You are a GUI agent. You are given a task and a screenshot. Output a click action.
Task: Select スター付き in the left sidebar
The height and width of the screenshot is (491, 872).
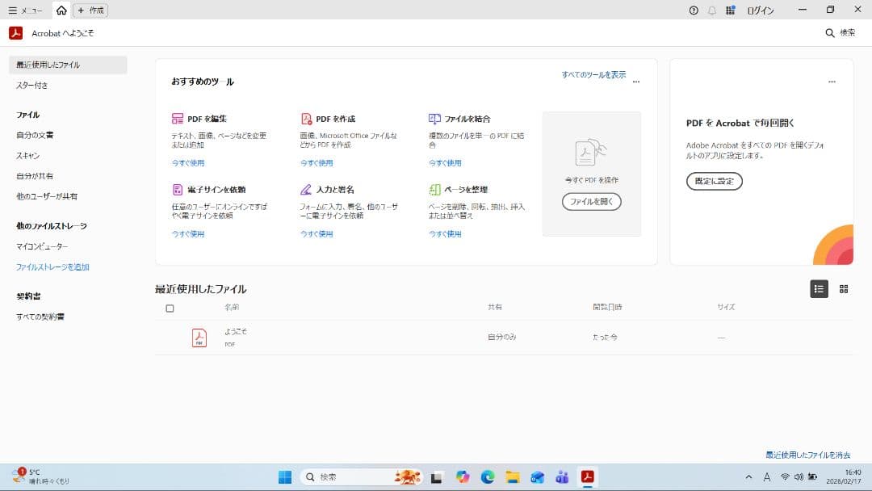[x=32, y=85]
